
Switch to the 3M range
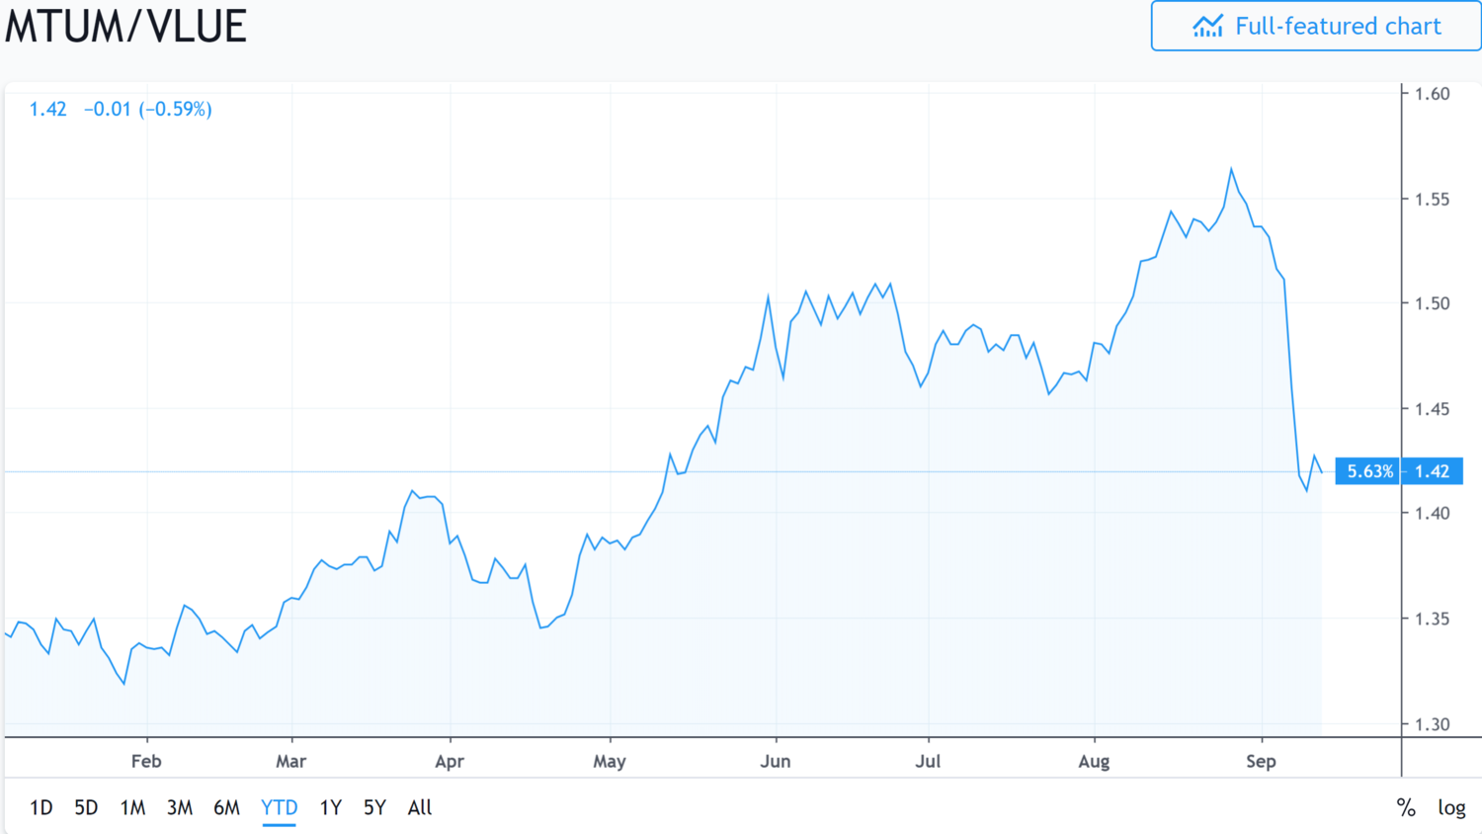(179, 807)
